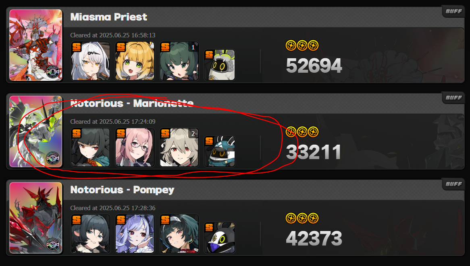Click the Miasma Priest boss thumbnail
The height and width of the screenshot is (266, 470).
[35, 45]
